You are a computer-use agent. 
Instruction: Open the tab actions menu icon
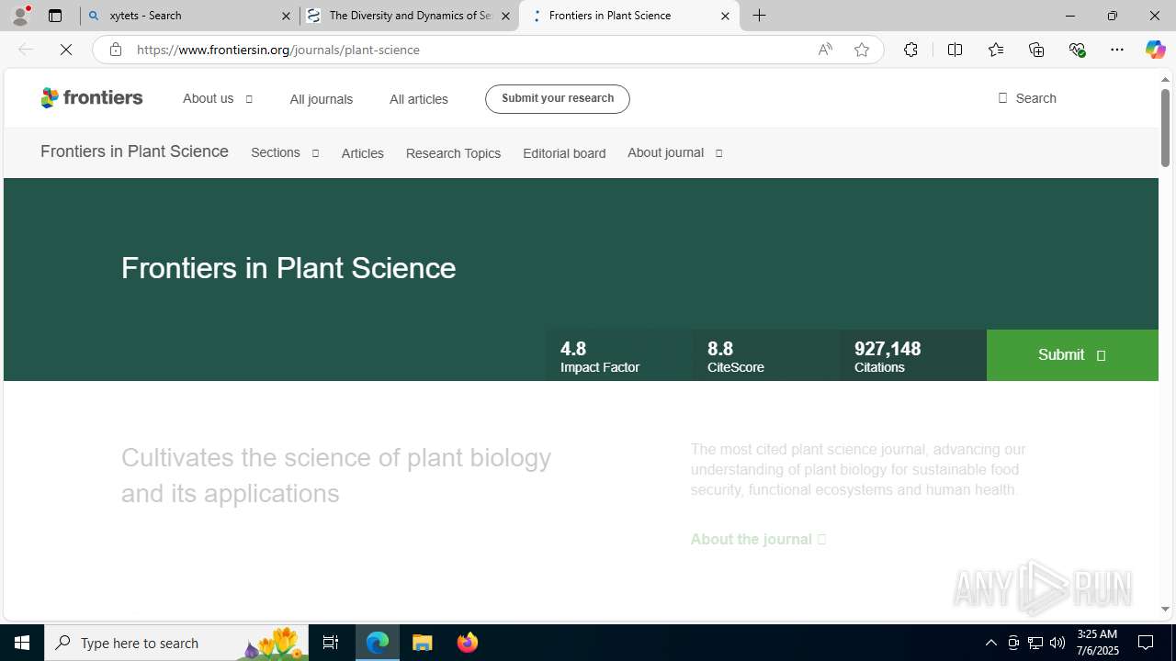click(55, 16)
